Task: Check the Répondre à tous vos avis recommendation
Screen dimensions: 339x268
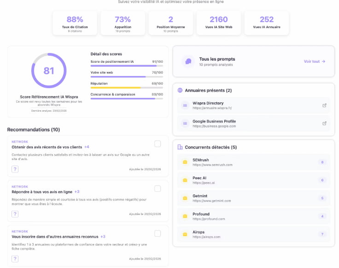Action: 158,189
